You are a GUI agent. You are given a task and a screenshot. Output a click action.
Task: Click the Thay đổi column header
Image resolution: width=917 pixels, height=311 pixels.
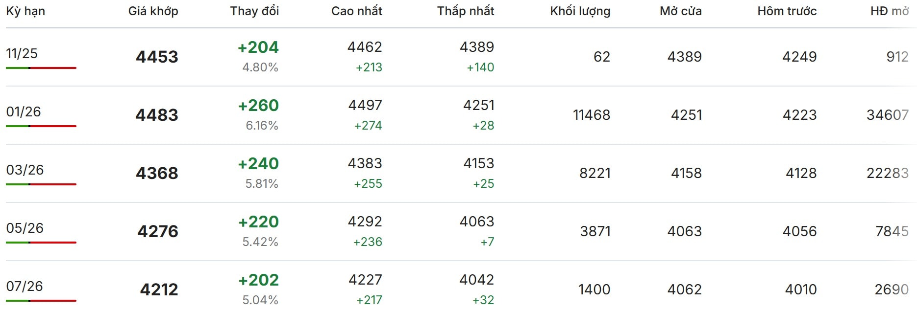click(x=254, y=11)
